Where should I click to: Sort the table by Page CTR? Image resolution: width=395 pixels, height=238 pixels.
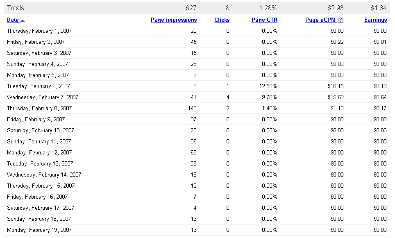click(x=264, y=20)
